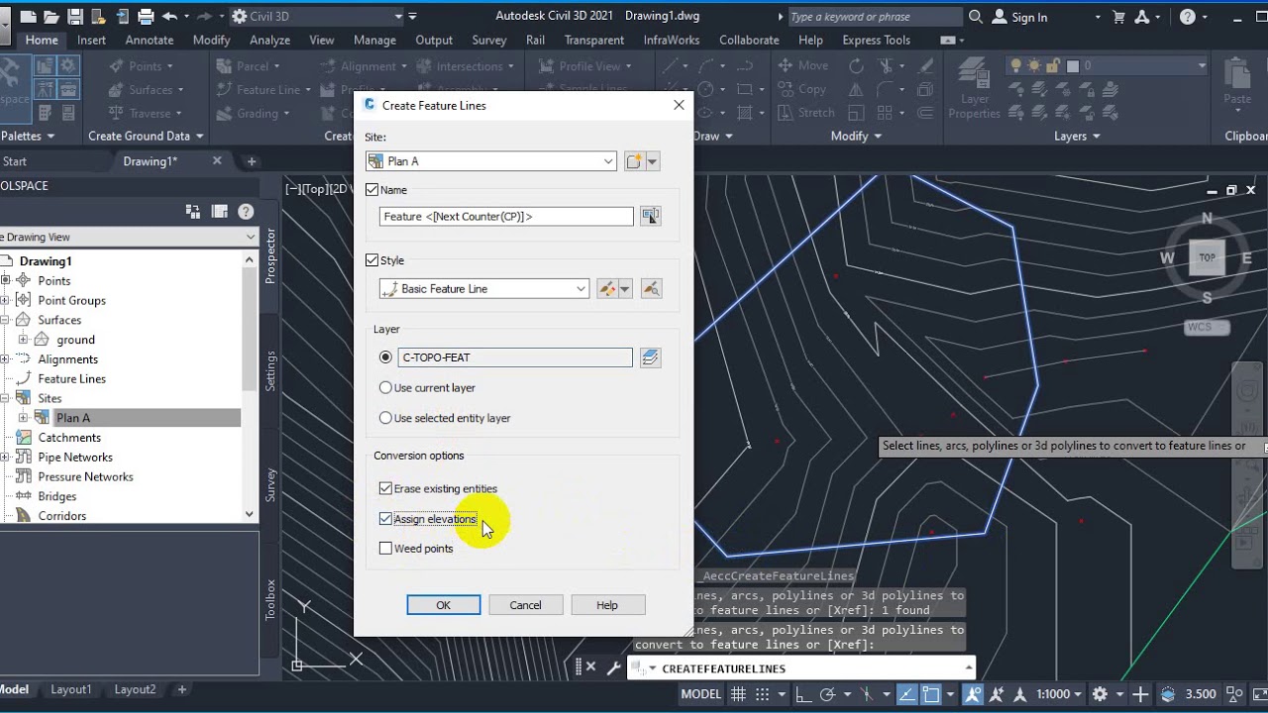
Task: Select Use current layer radio option
Action: (x=386, y=388)
